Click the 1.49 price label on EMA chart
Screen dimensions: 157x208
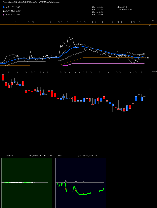[x=147, y=58]
